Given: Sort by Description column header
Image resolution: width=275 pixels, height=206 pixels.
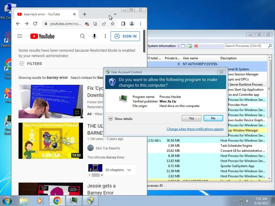Looking at the screenshot, I should 243,58.
